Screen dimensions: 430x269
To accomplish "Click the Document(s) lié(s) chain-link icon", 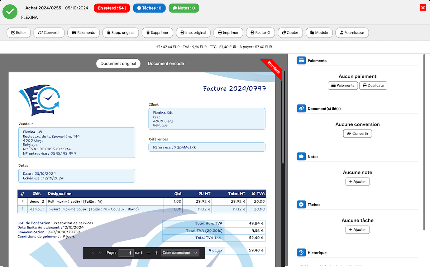I will tap(301, 108).
